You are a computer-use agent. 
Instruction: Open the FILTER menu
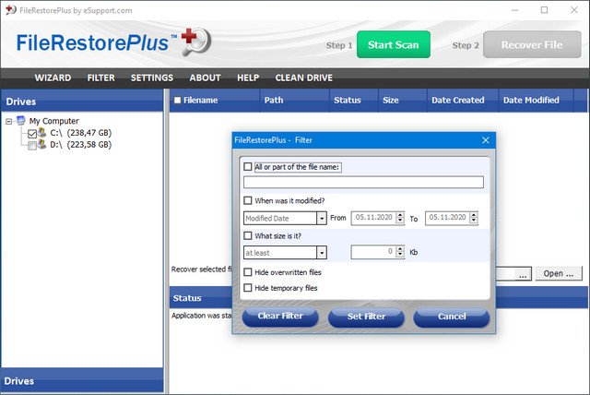100,78
